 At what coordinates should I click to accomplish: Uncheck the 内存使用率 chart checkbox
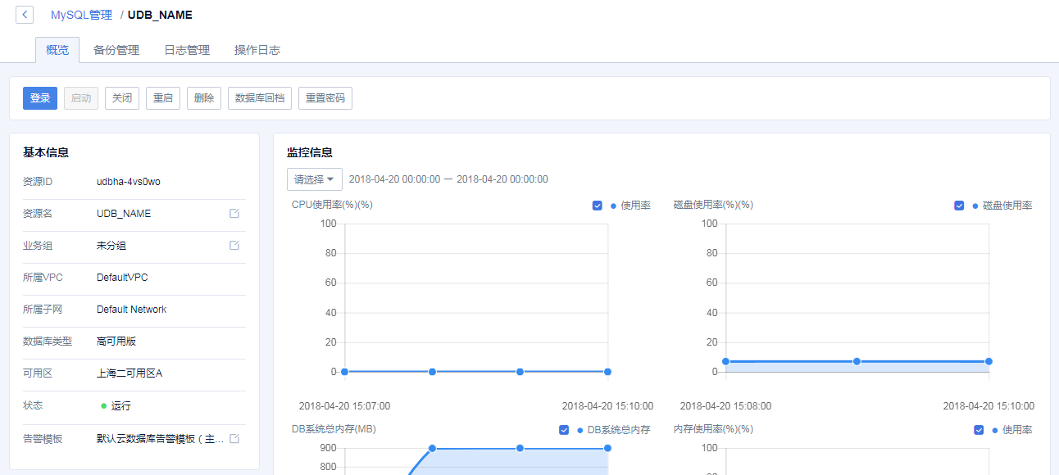[978, 429]
